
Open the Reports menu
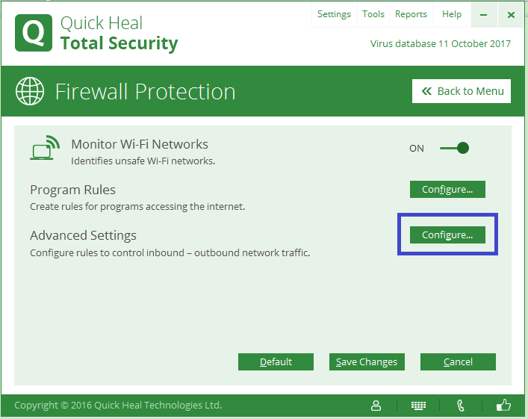(411, 14)
